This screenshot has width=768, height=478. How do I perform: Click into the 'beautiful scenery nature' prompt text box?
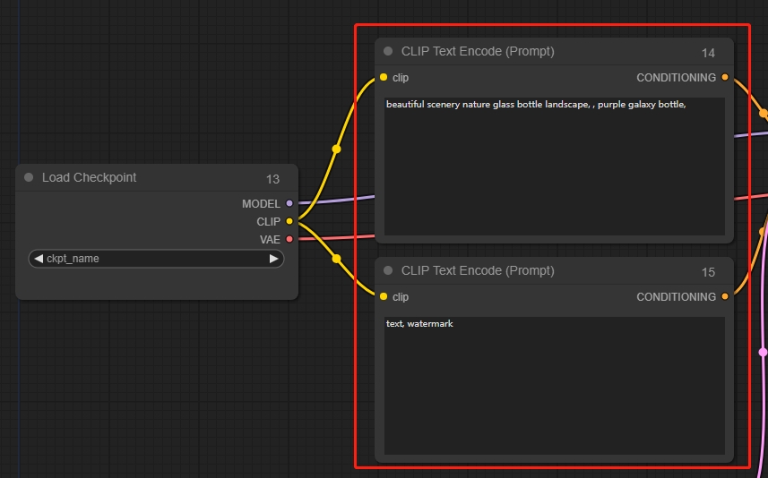[x=554, y=166]
